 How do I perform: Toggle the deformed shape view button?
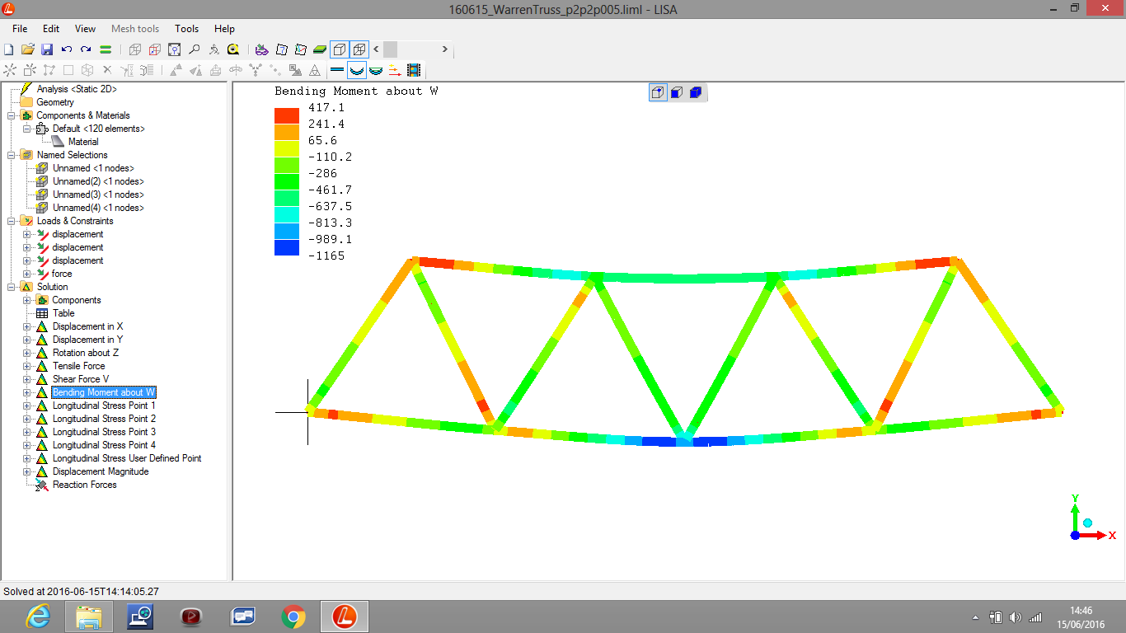[x=356, y=70]
